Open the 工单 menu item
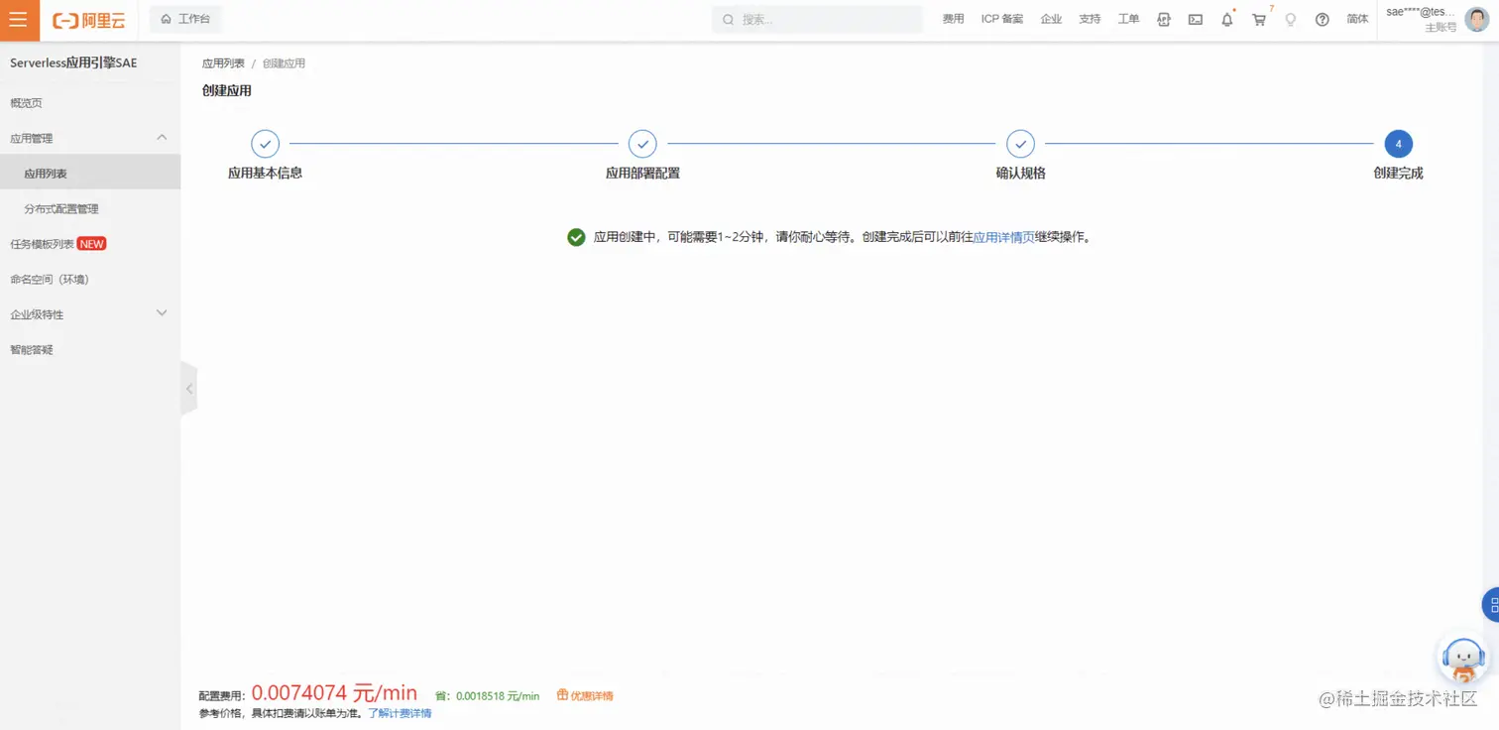 point(1128,19)
